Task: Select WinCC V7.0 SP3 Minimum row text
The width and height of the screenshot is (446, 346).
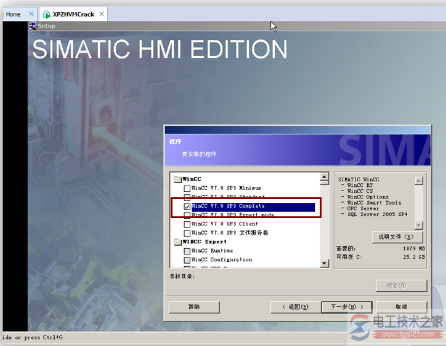Action: (226, 188)
